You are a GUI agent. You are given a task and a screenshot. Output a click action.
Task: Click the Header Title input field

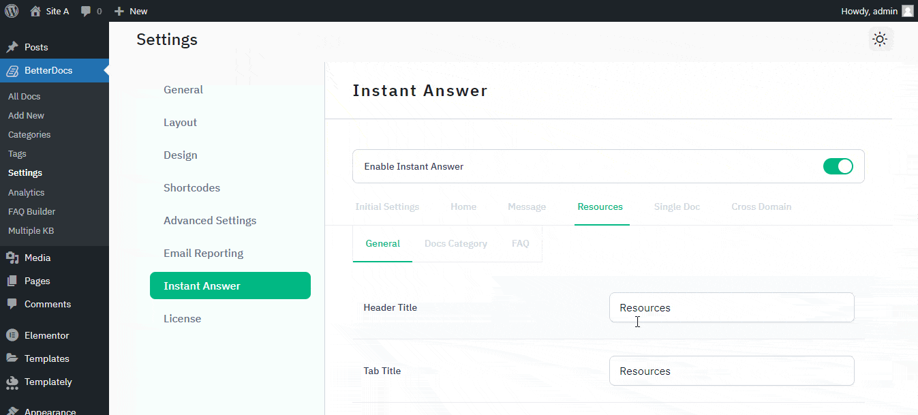(731, 307)
